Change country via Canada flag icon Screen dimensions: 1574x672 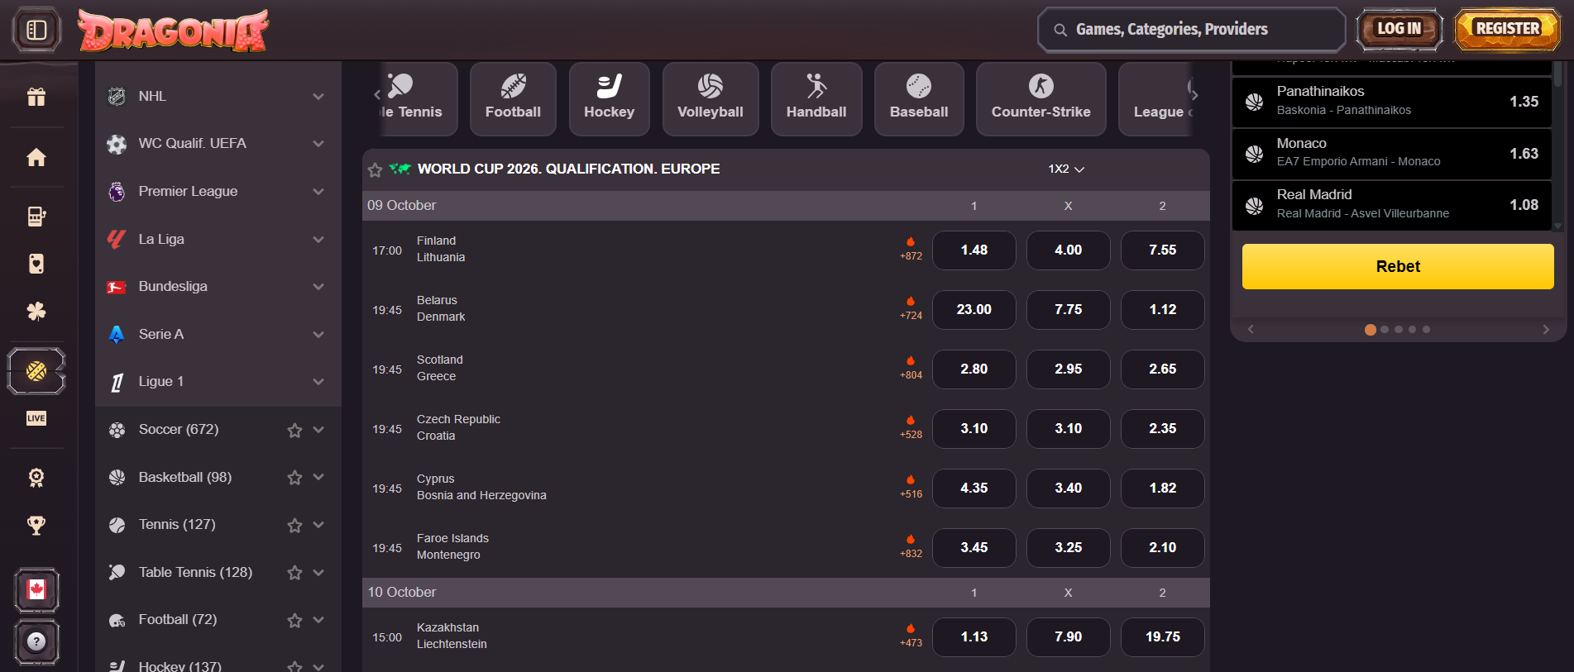click(x=36, y=590)
